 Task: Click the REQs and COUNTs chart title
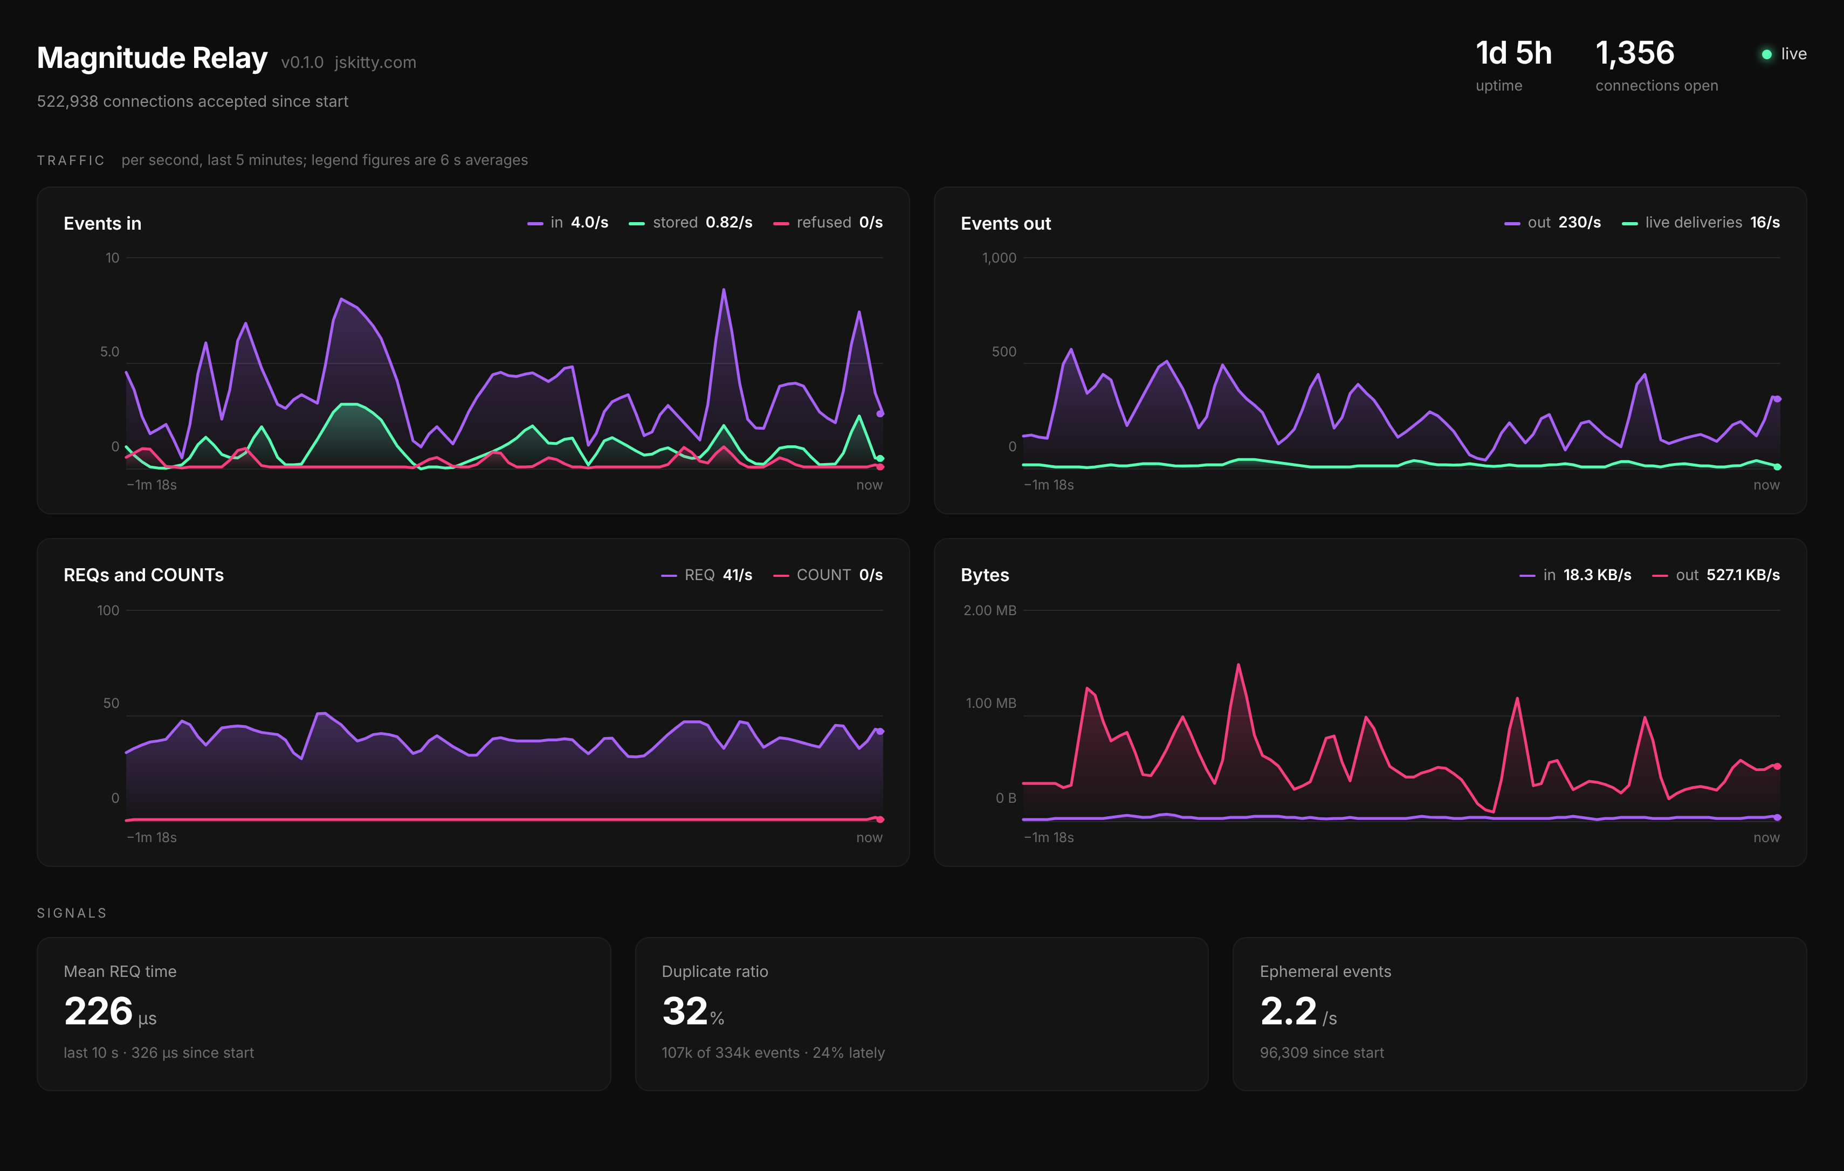coord(144,575)
